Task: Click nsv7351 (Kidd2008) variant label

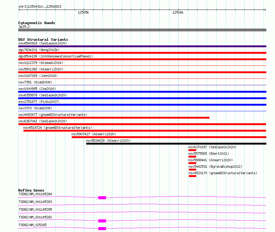Action: (35, 82)
